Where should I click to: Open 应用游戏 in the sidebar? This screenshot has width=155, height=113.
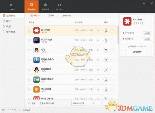[12, 16]
